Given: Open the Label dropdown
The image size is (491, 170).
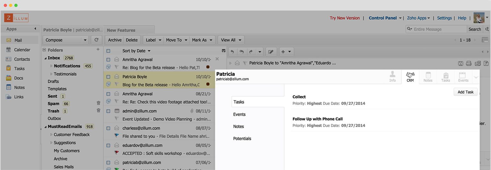Looking at the screenshot, I should 154,40.
